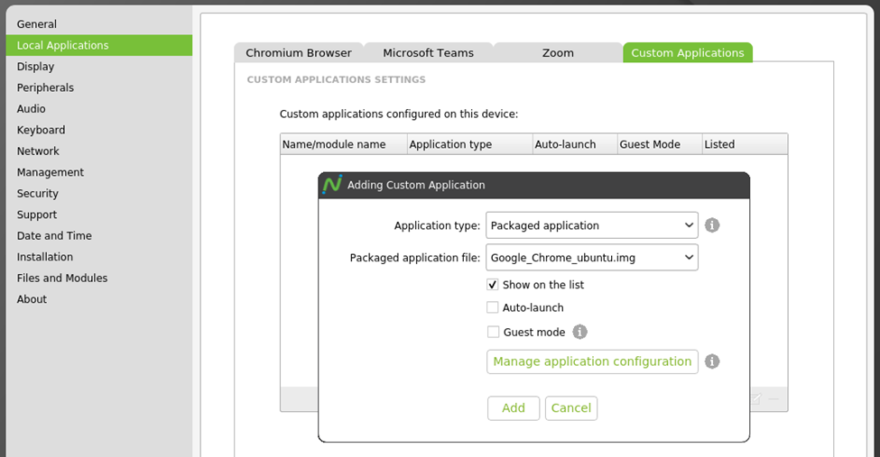
Task: Open General settings in sidebar
Action: [98, 24]
